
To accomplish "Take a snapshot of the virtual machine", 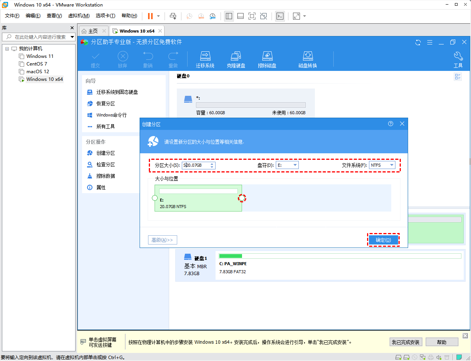I will pyautogui.click(x=189, y=16).
